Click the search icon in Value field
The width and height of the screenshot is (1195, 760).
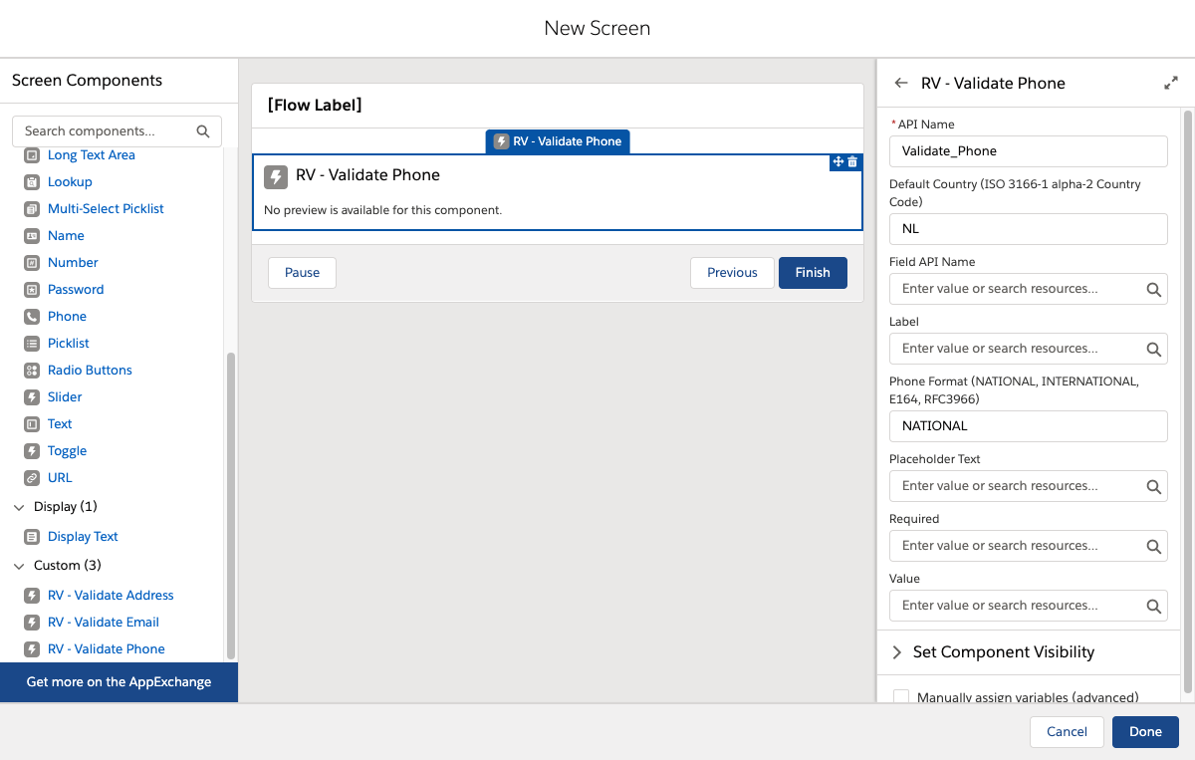click(1153, 606)
